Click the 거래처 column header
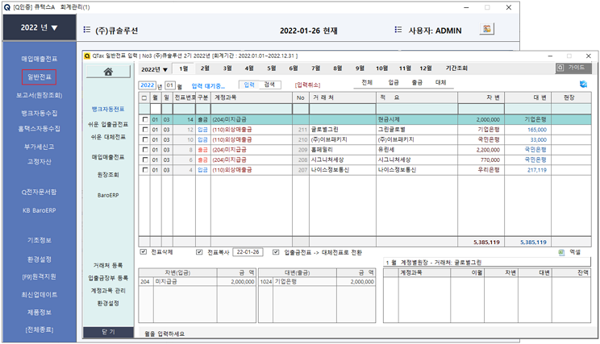The width and height of the screenshot is (600, 344). pyautogui.click(x=343, y=97)
